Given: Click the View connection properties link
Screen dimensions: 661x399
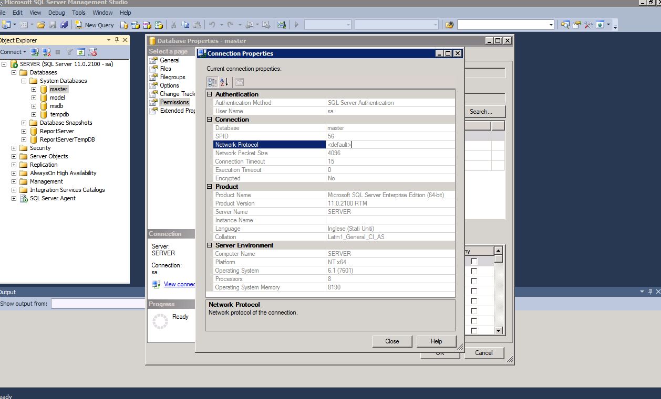Looking at the screenshot, I should (x=180, y=284).
